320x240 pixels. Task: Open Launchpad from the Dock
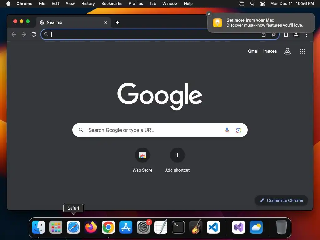56,227
